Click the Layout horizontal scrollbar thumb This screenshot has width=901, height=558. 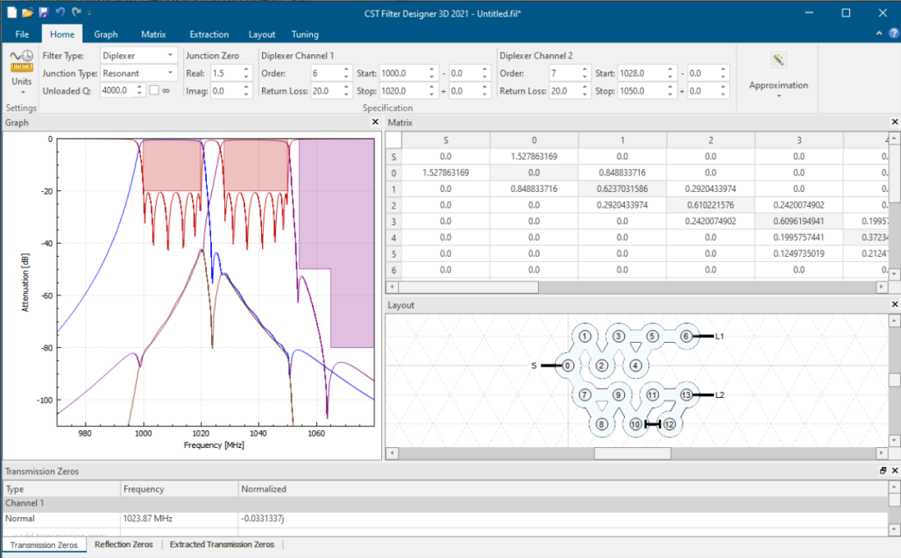pyautogui.click(x=632, y=453)
